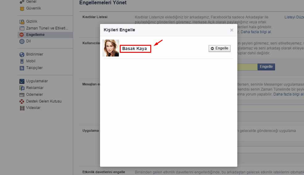304x175 pixels.
Task: Go to Reklamlar settings
Action: coord(35,88)
